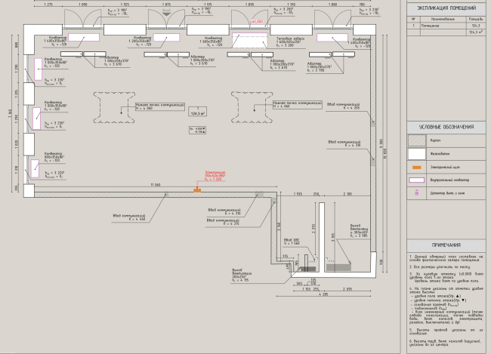The width and height of the screenshot is (491, 354).
Task: Select the red ±0,000 level mark at entrance
Action: pos(258,21)
